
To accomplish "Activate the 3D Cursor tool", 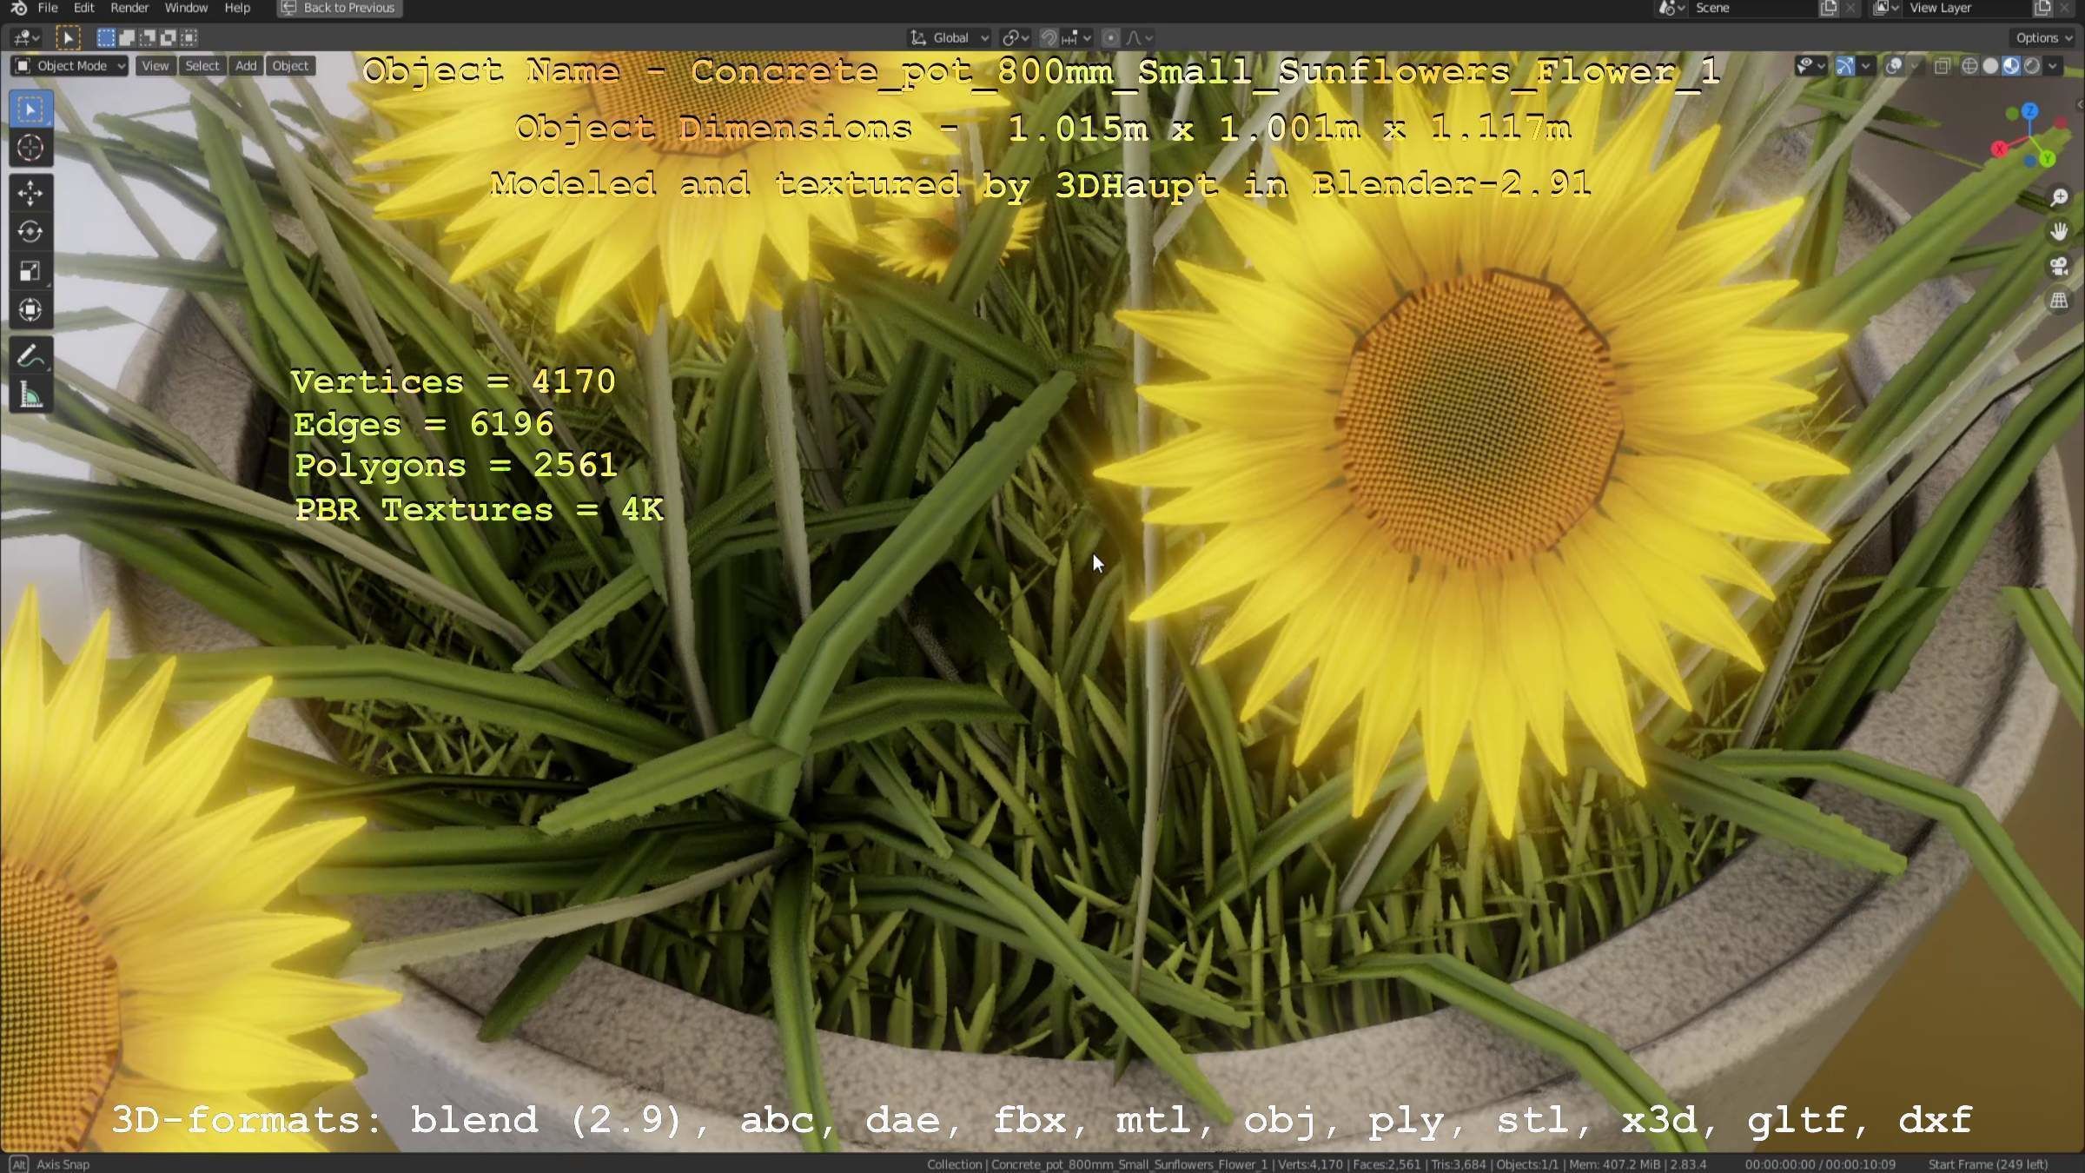I will pyautogui.click(x=30, y=149).
